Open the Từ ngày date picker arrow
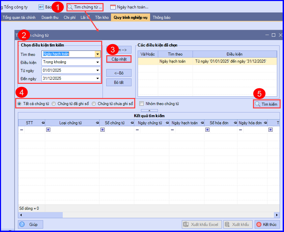The width and height of the screenshot is (284, 232). (x=97, y=70)
